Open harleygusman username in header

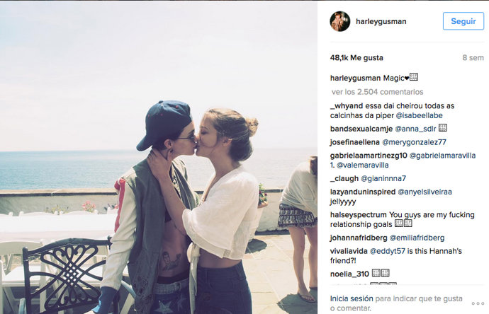coord(381,21)
